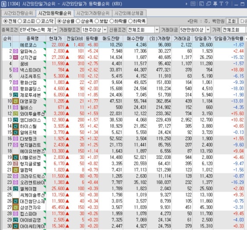Click the badge icon beside 킵스파마

coord(15,214)
